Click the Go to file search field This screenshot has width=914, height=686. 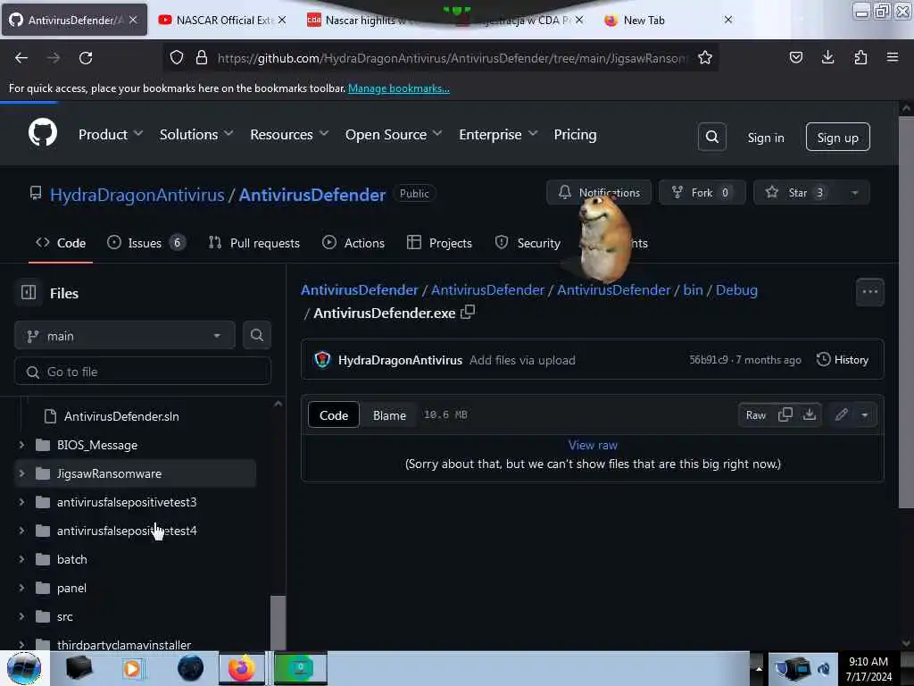pos(142,372)
